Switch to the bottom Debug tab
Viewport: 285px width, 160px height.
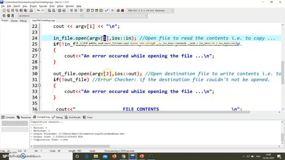click(57, 117)
